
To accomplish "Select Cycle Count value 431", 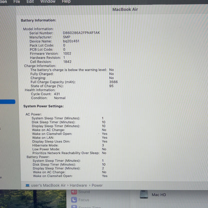I will 57,94.
